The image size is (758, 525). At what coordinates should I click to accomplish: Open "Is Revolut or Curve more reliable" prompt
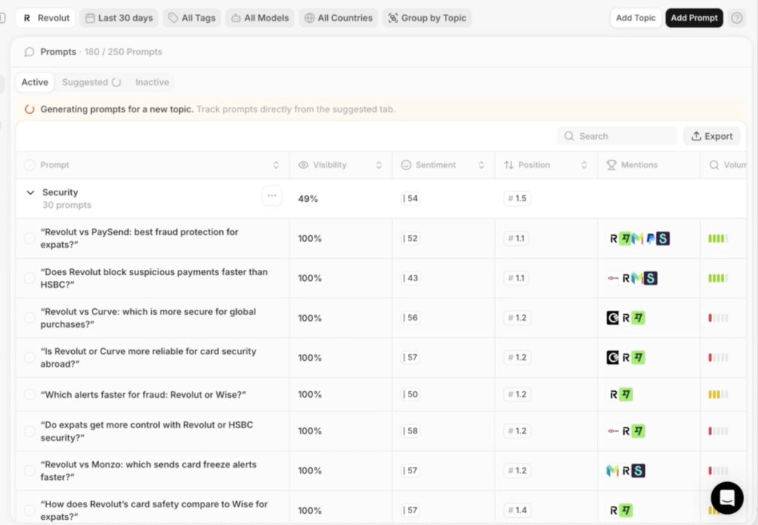pos(148,357)
